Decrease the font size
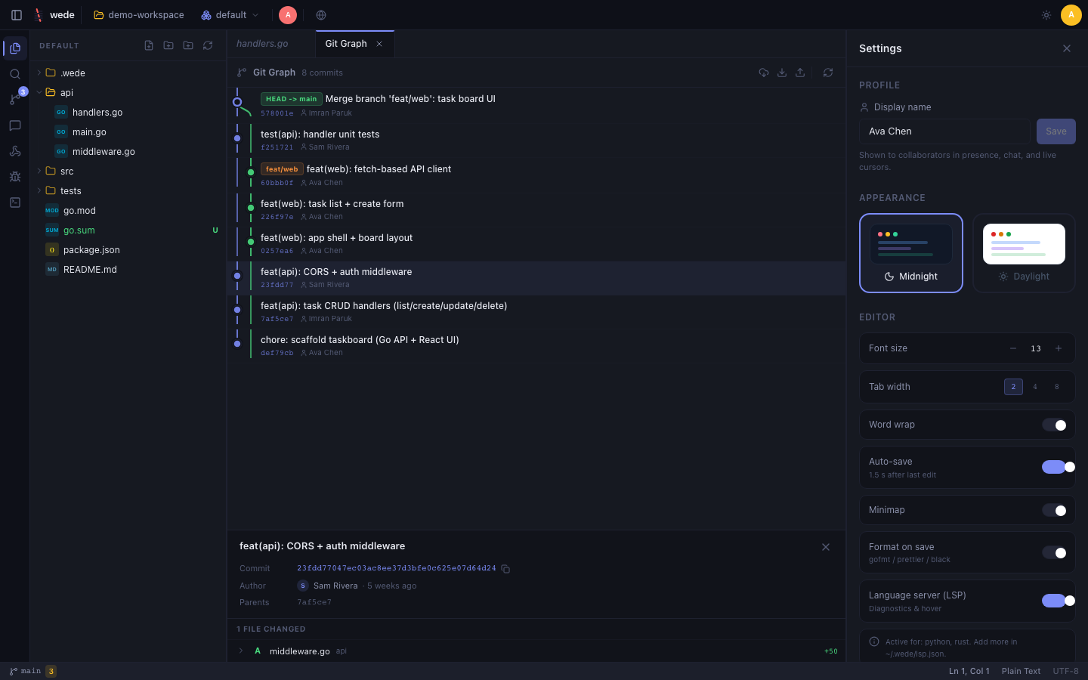Screen dimensions: 1088x680 click(x=1013, y=348)
